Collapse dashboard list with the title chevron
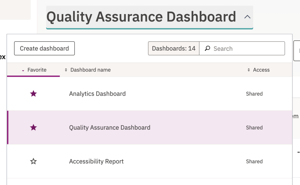The width and height of the screenshot is (300, 185). pos(247,17)
